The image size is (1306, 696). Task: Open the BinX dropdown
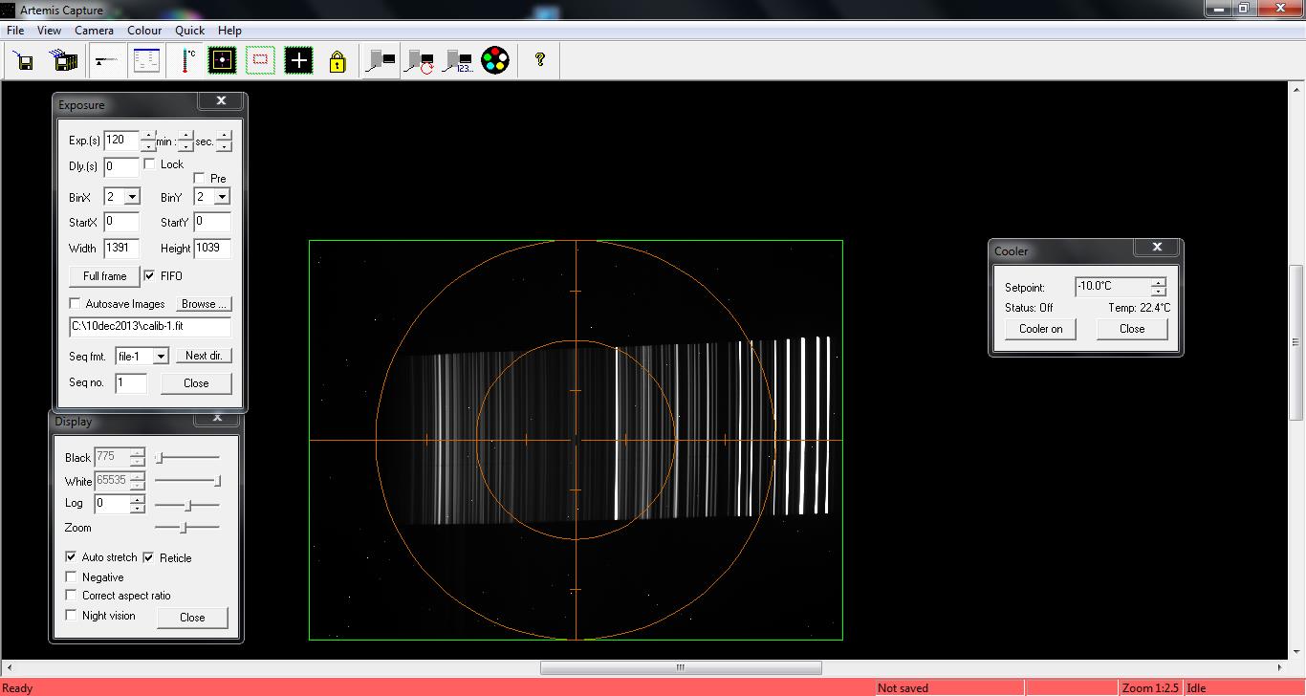point(132,197)
